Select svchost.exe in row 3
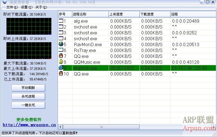 click(85, 33)
